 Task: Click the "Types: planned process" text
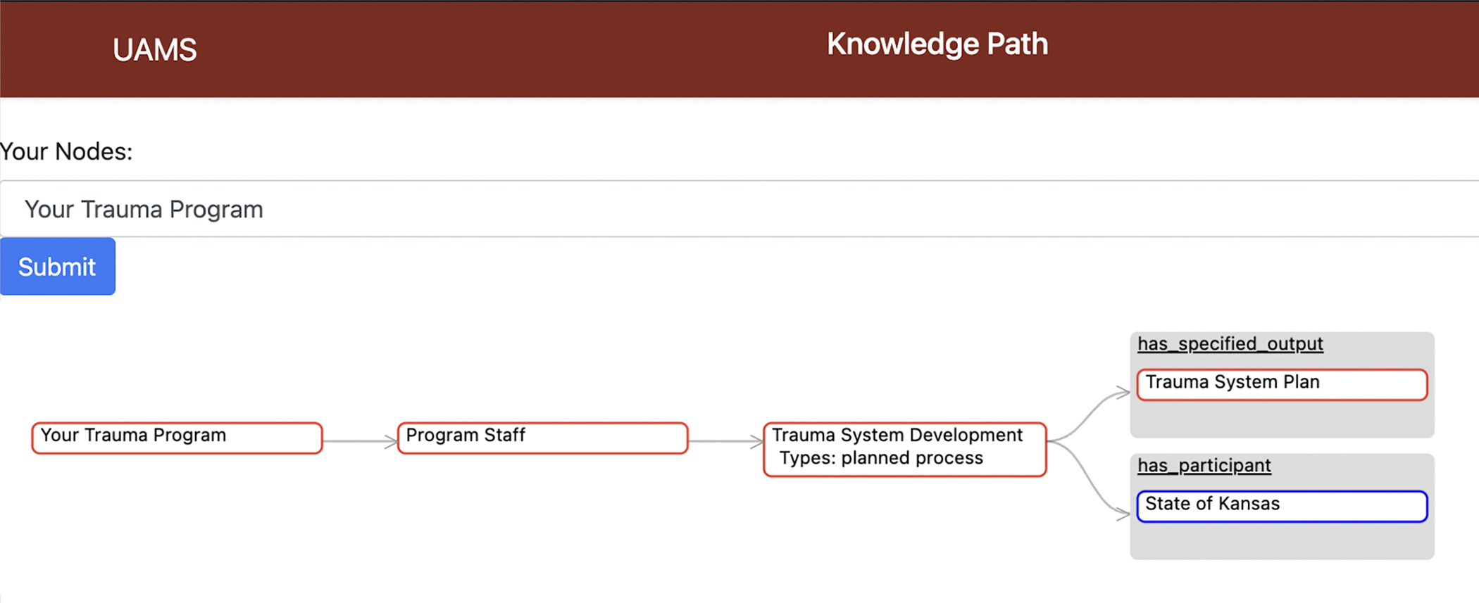880,458
